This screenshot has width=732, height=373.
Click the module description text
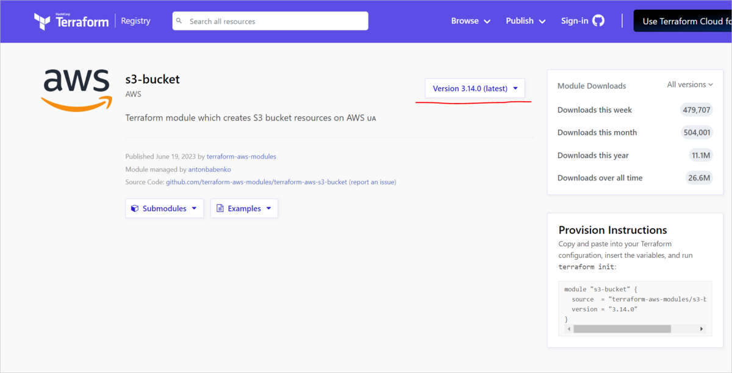(x=251, y=118)
